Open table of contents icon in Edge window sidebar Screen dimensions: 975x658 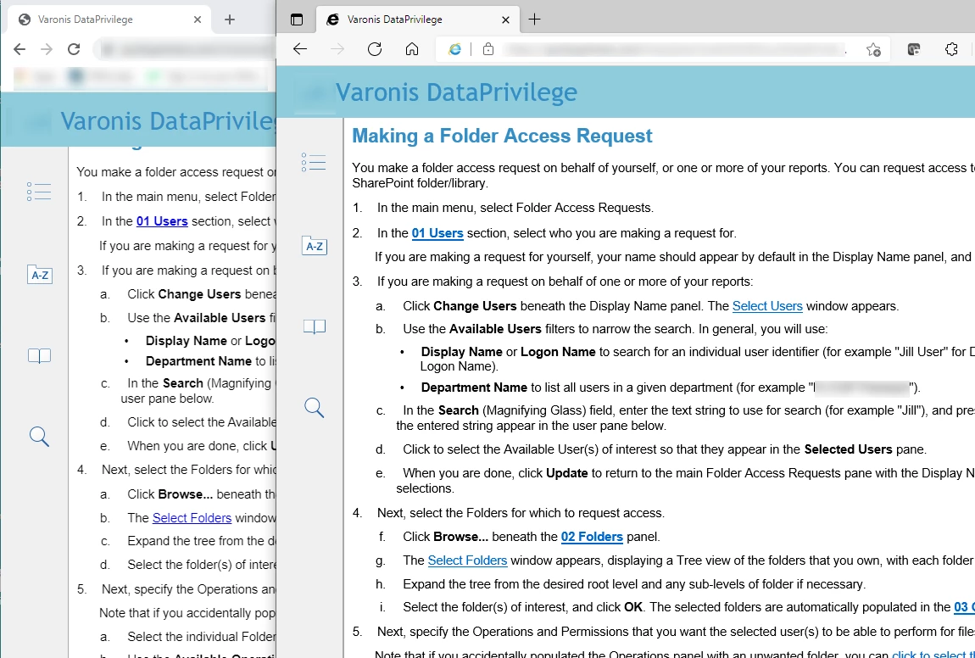[314, 162]
